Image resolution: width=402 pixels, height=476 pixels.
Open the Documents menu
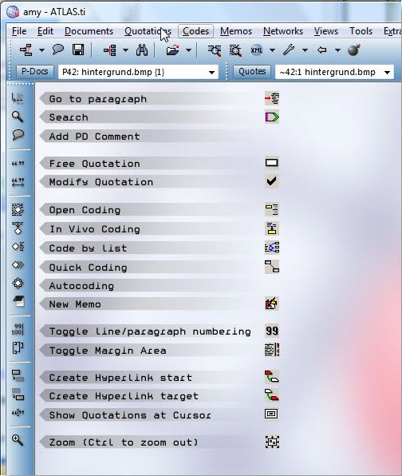point(89,31)
